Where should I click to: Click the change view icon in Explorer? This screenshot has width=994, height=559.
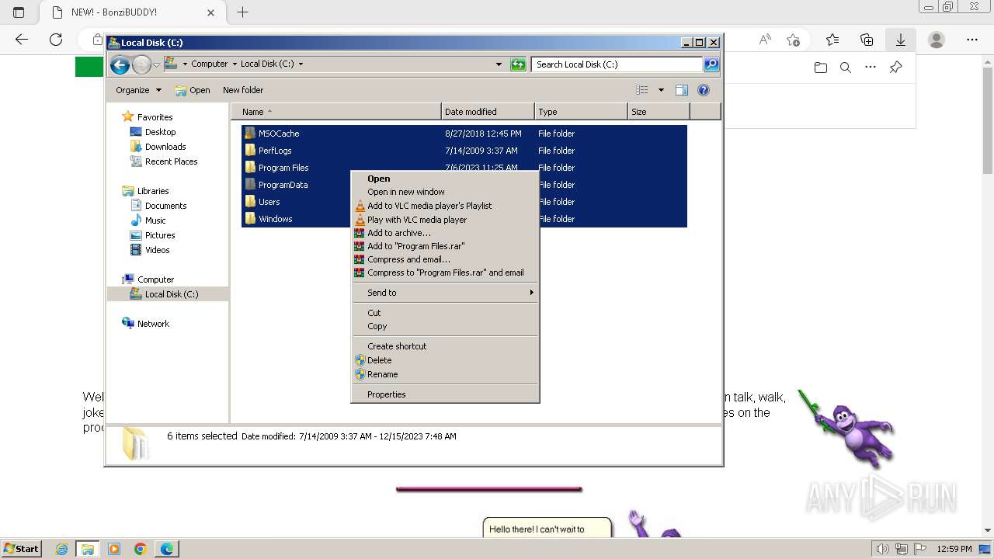point(641,90)
